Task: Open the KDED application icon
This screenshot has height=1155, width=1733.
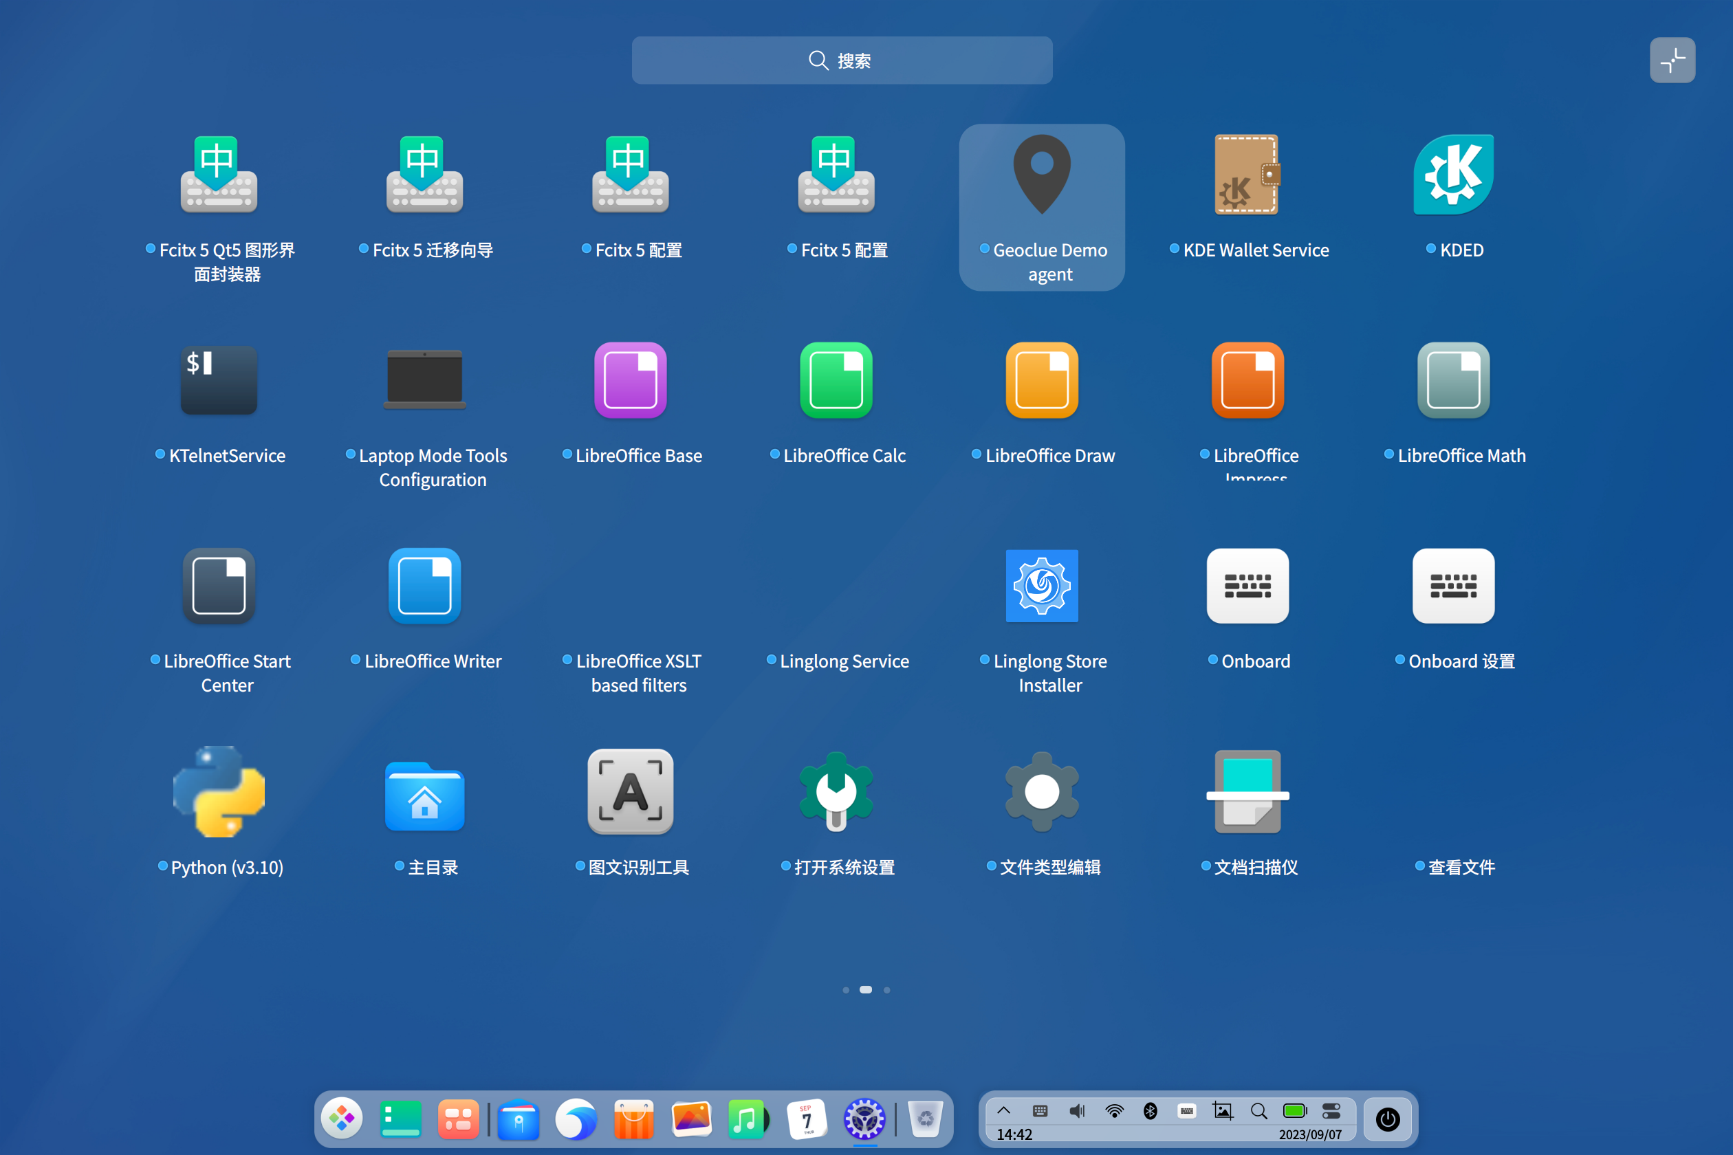Action: (x=1453, y=175)
